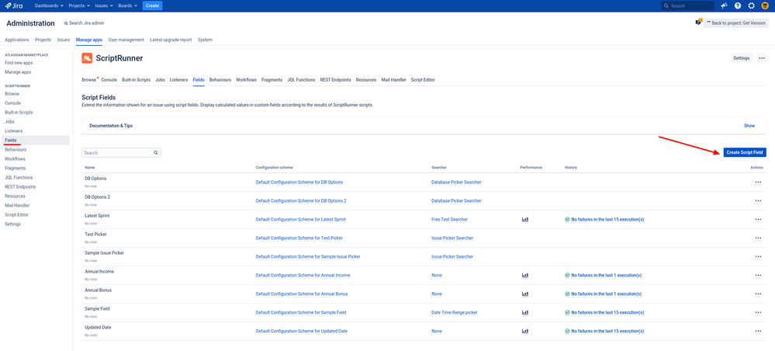Open the Console tab in ScriptRunner
This screenshot has width=775, height=351.
(x=109, y=80)
